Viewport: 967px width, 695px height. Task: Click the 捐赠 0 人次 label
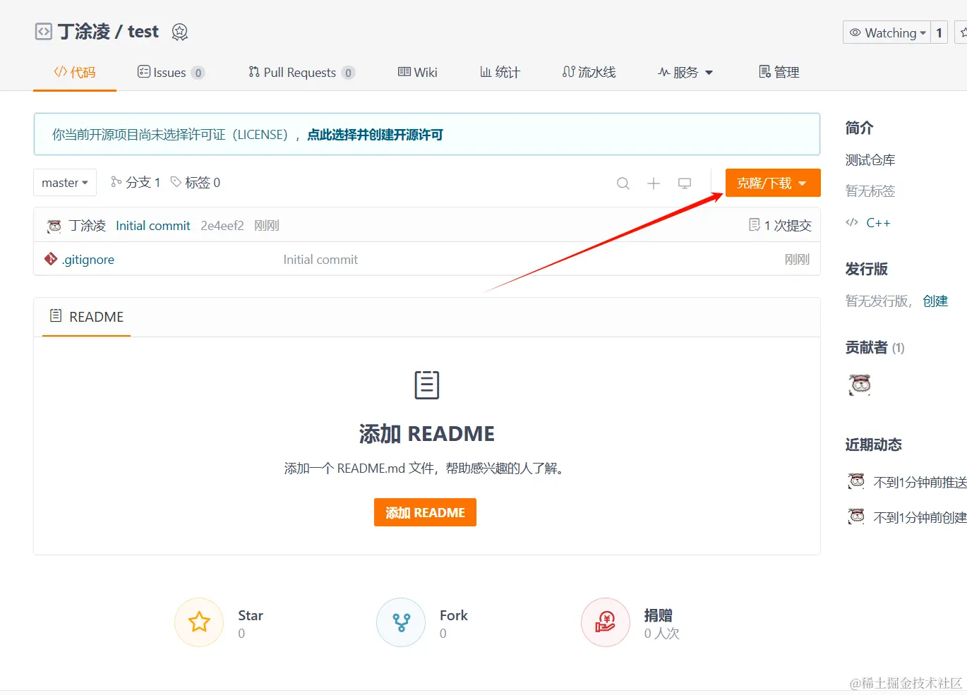661,624
